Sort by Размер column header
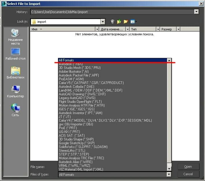 [168, 29]
